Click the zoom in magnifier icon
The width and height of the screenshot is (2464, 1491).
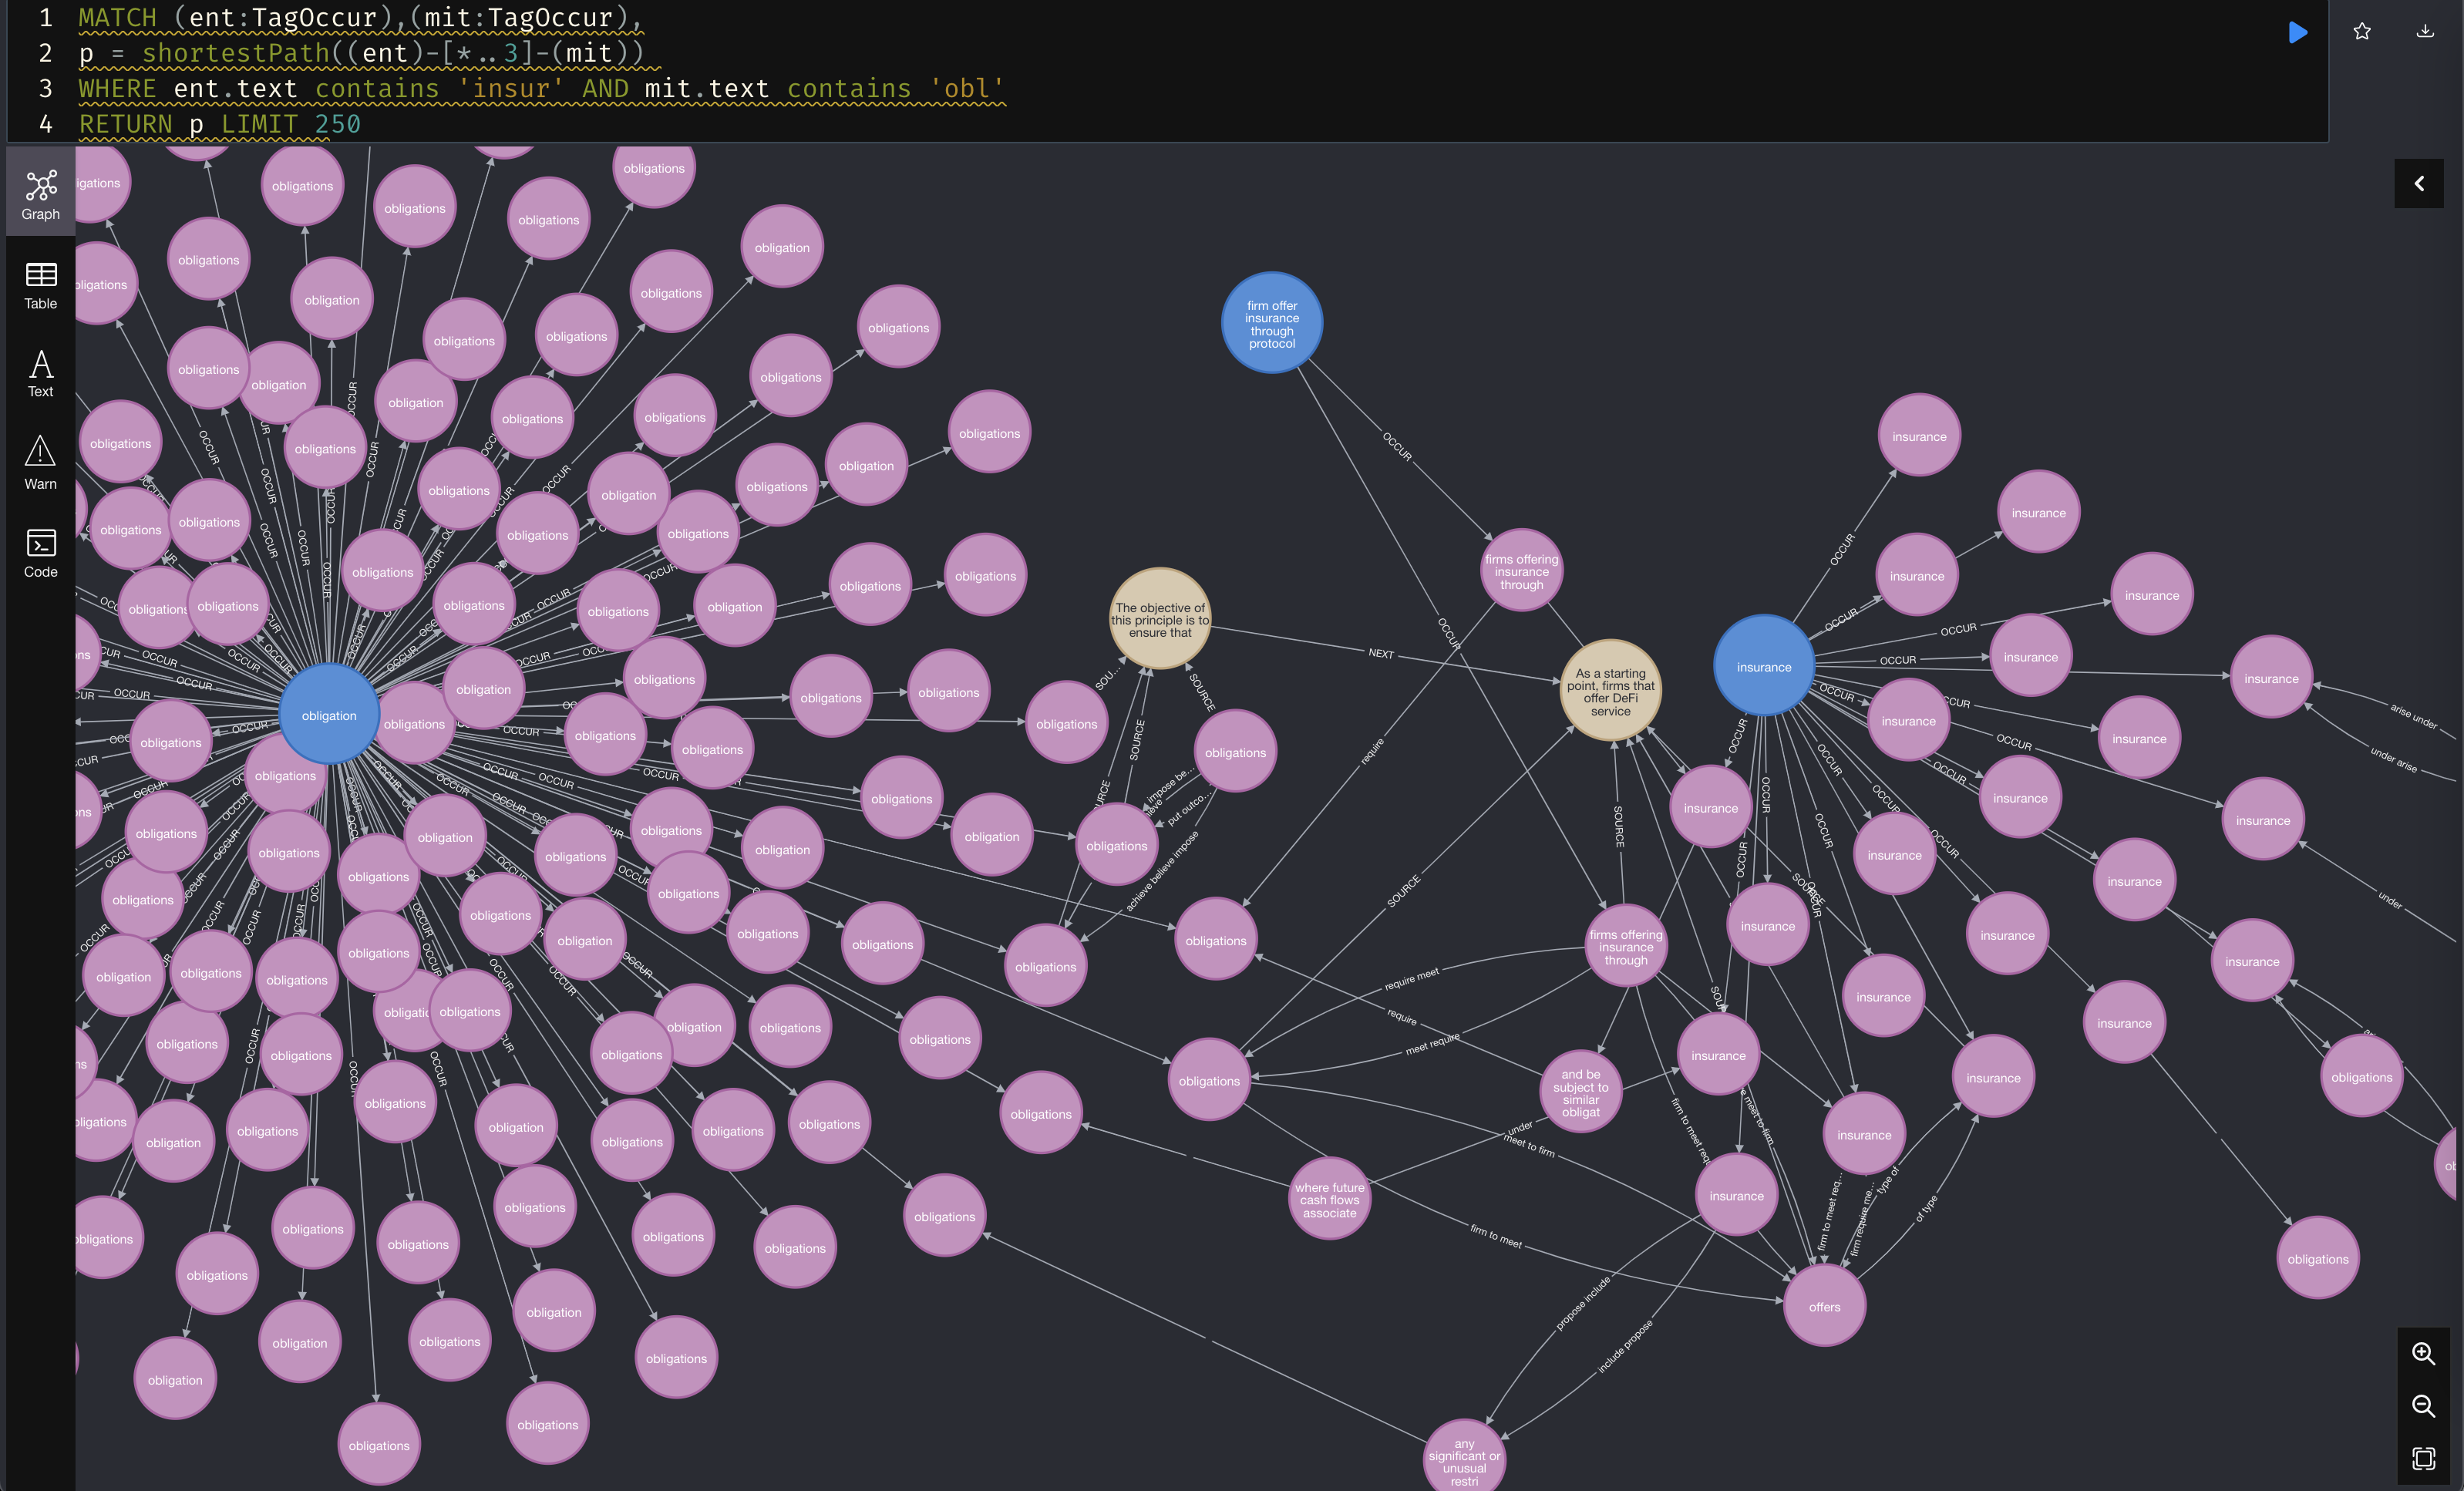2423,1353
